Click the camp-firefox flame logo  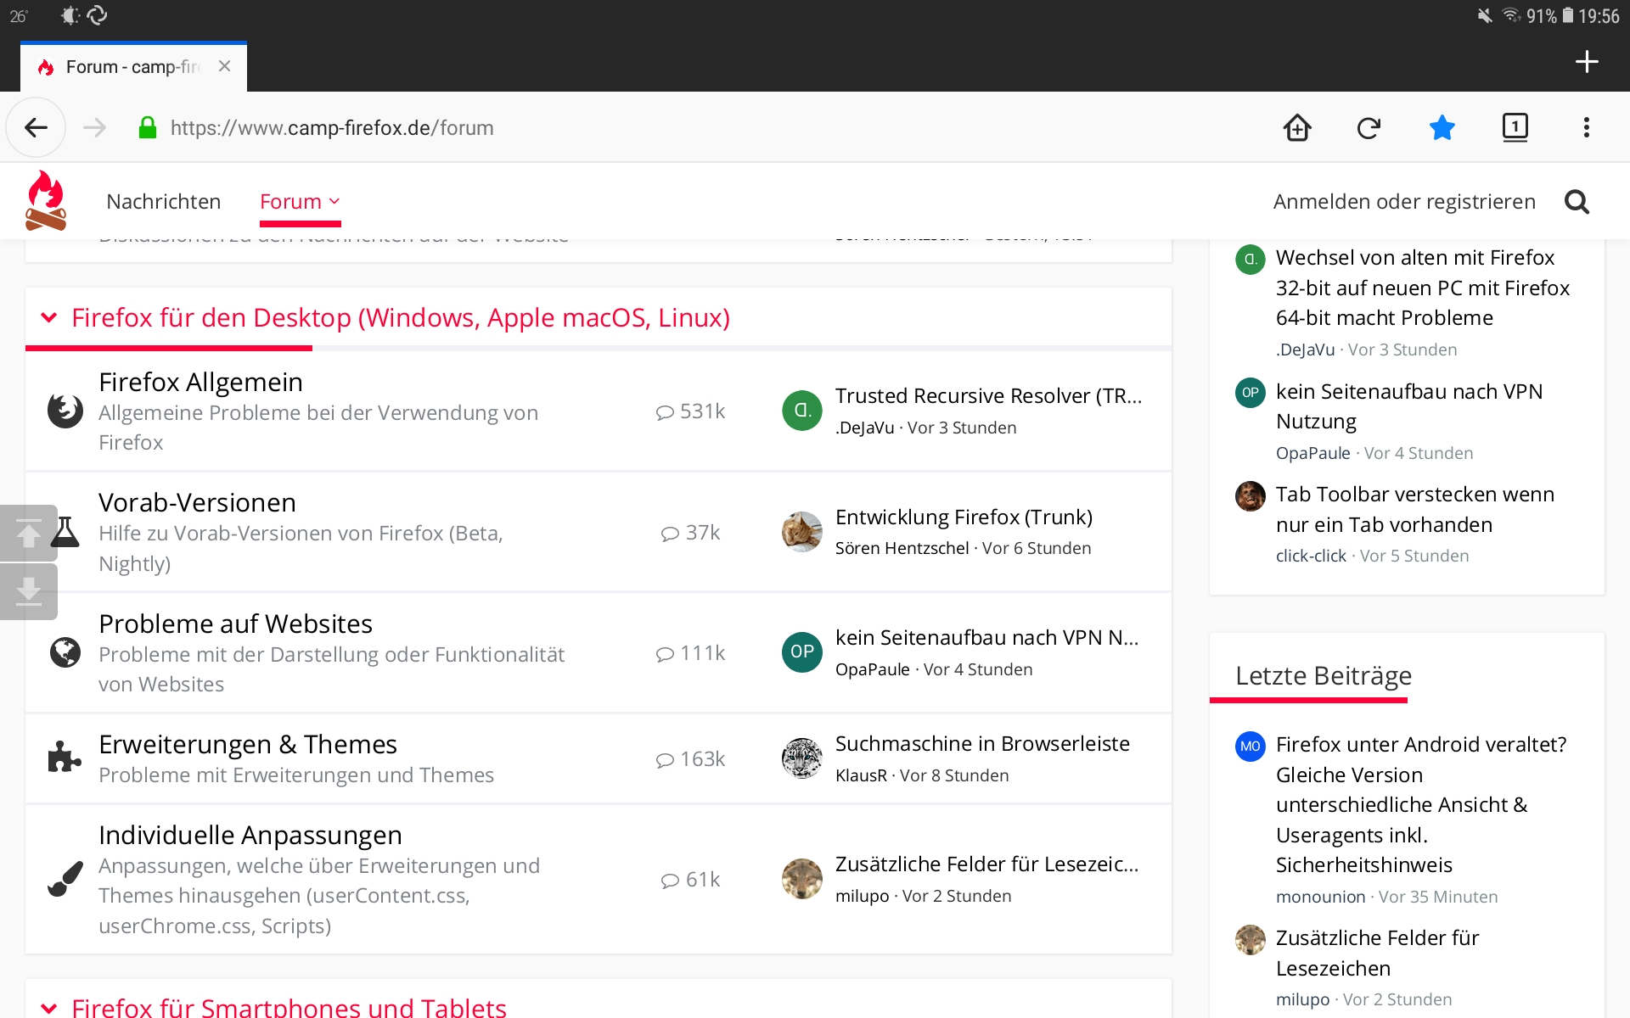coord(46,201)
